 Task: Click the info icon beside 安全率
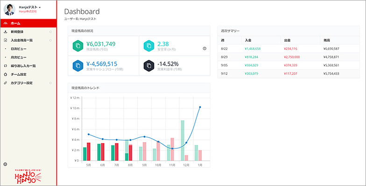point(204,48)
